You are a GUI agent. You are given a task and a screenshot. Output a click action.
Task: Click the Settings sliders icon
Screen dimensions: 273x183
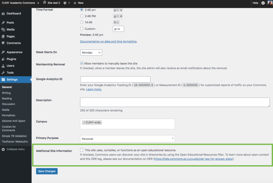click(3, 79)
